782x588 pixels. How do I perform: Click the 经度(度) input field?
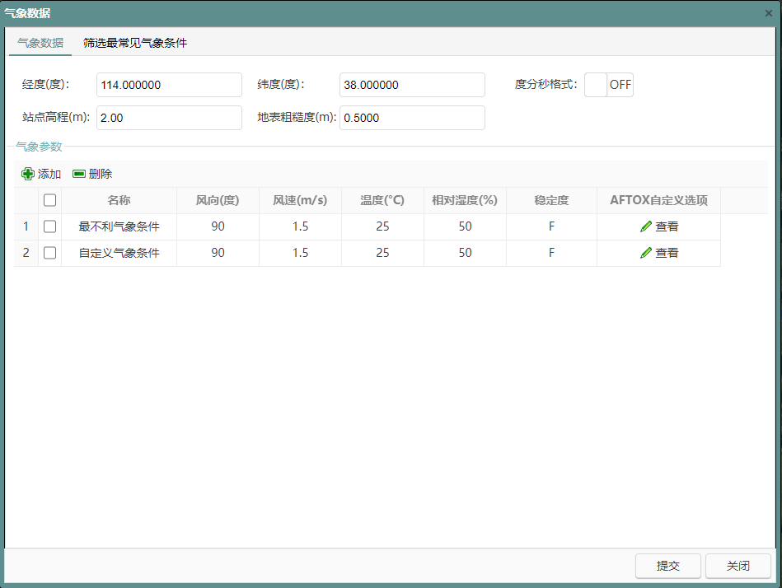[169, 85]
